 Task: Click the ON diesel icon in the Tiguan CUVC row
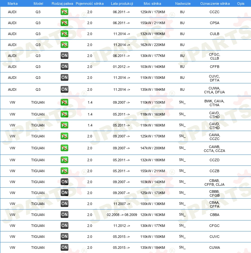[65, 237]
